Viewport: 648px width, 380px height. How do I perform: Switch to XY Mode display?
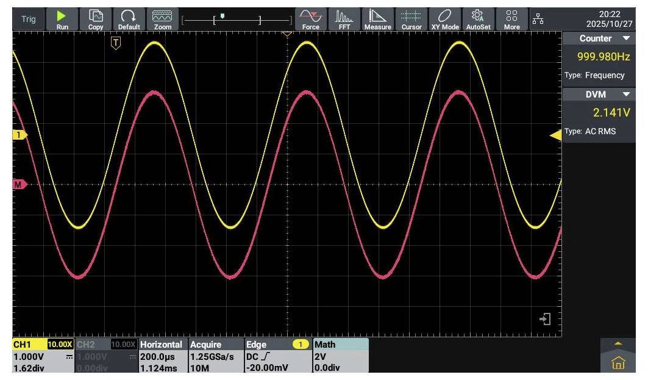point(445,19)
